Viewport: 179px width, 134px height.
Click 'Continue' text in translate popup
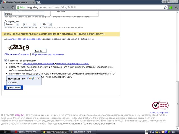[13, 83]
